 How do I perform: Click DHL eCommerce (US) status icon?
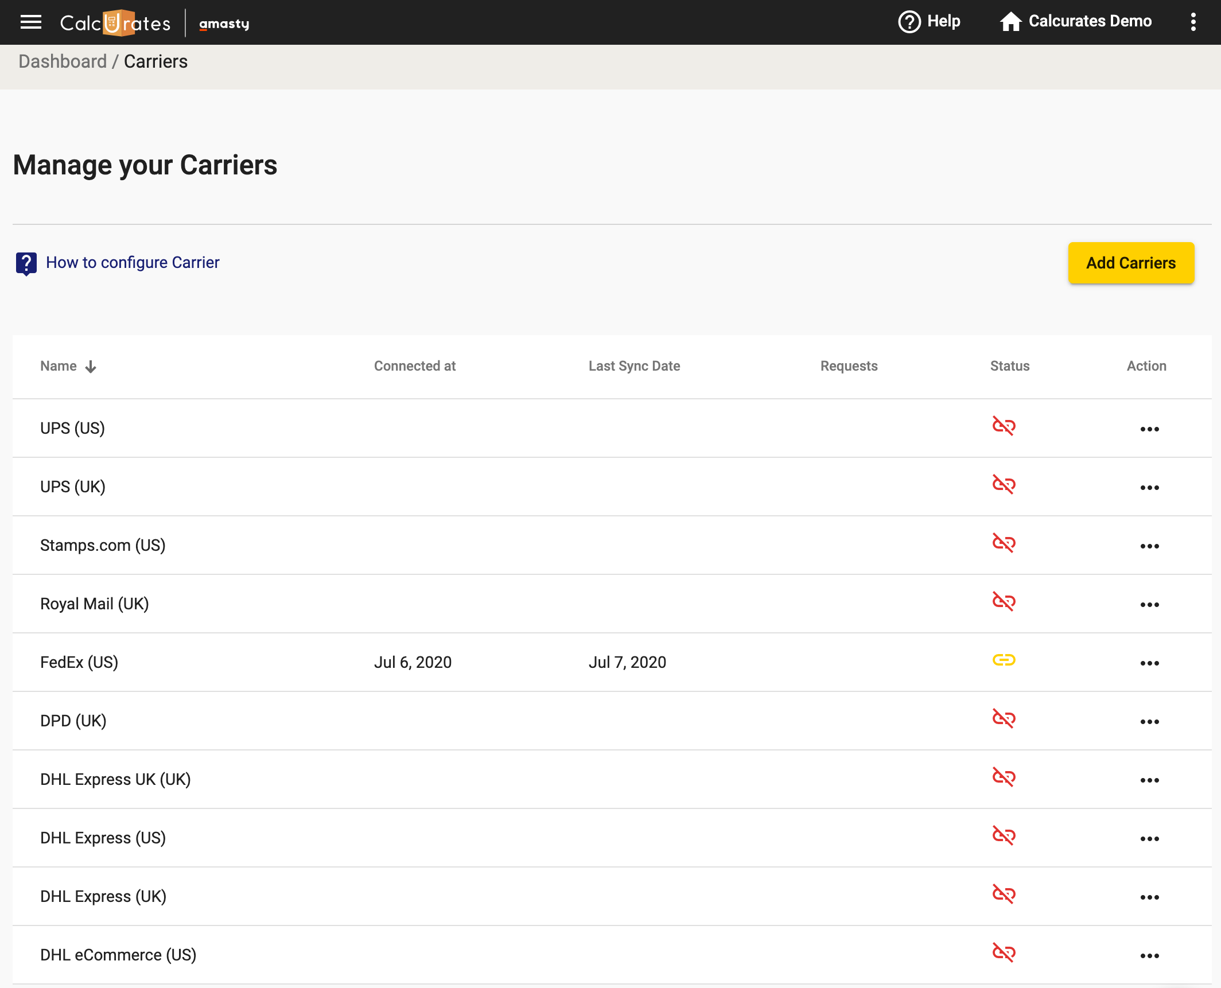1004,953
